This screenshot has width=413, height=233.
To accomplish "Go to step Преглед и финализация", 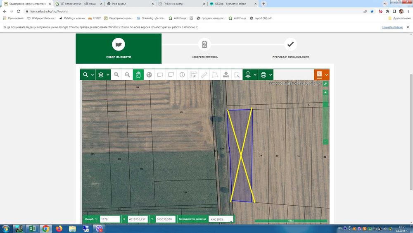I will pos(290,48).
